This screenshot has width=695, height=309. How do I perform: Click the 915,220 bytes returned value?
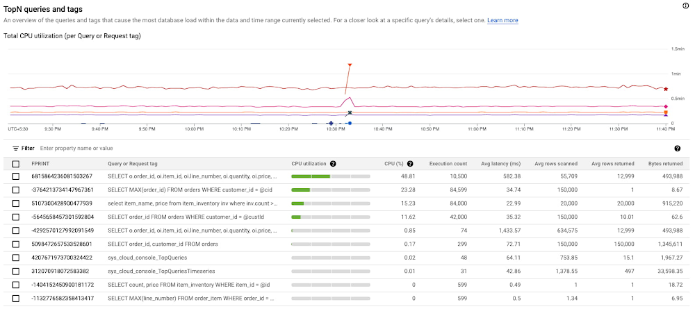pyautogui.click(x=671, y=203)
